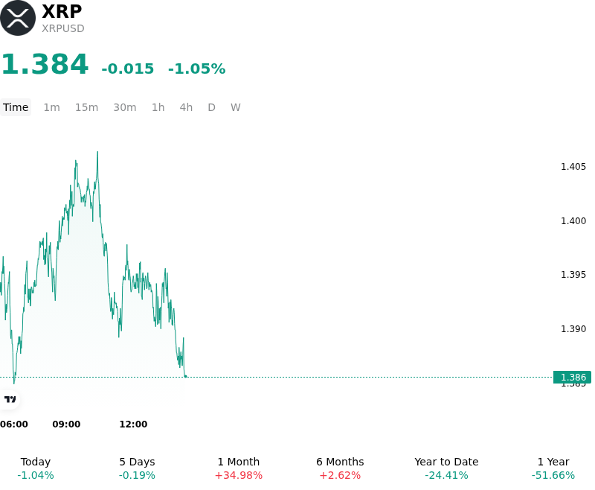Switch to the 15m interval
Image resolution: width=595 pixels, height=490 pixels.
pyautogui.click(x=86, y=107)
